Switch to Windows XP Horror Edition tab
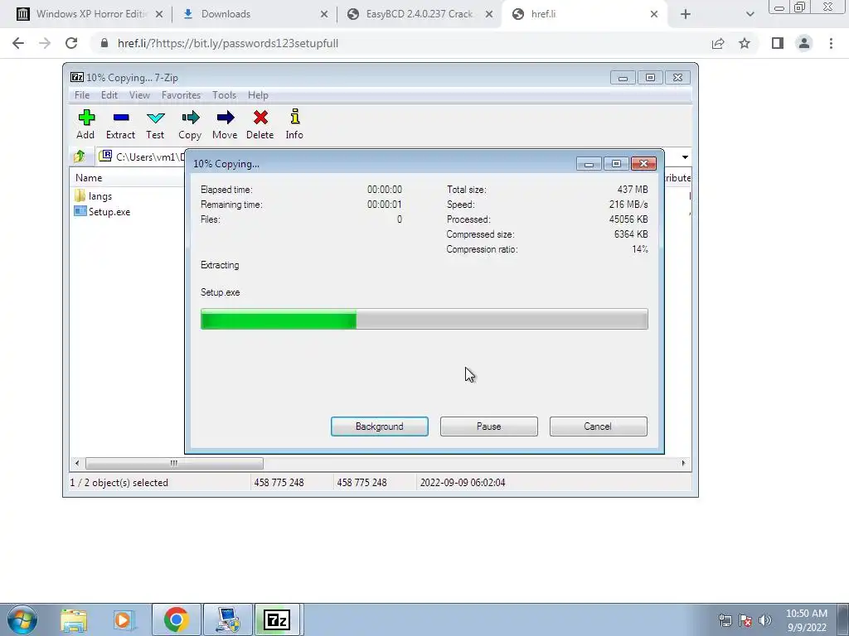 pos(90,14)
